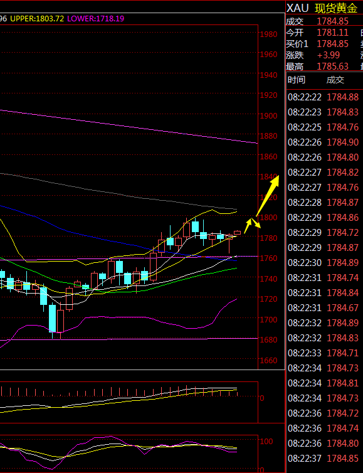This screenshot has height=473, width=363.
Task: Click tick price 1784.86
Action: point(343,218)
